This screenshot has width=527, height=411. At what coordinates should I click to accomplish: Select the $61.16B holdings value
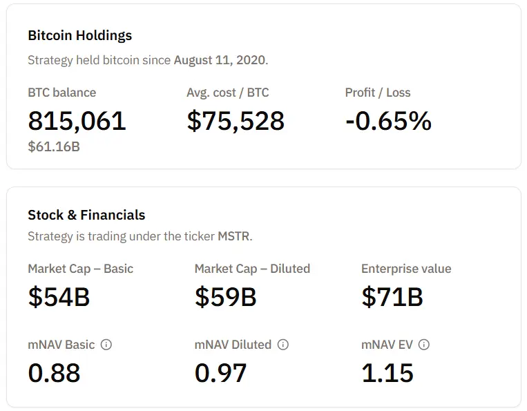(54, 146)
